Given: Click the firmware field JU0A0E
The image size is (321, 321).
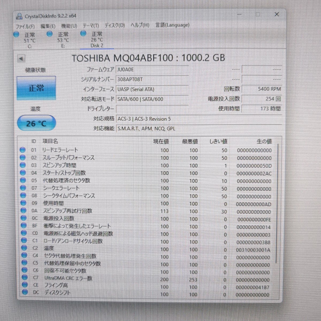Looking at the screenshot, I should click(x=152, y=70).
